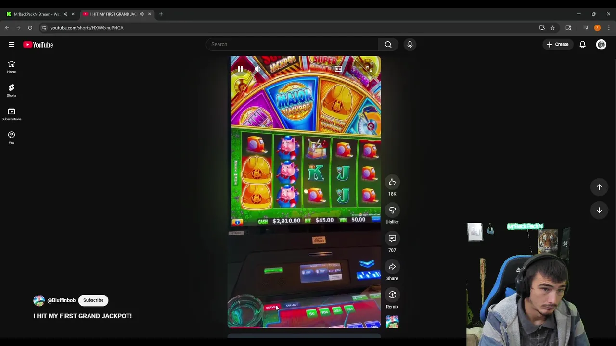This screenshot has height=346, width=616.
Task: Navigate forward in the browser
Action: [x=19, y=28]
